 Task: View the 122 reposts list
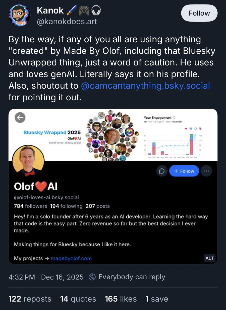tap(30, 299)
